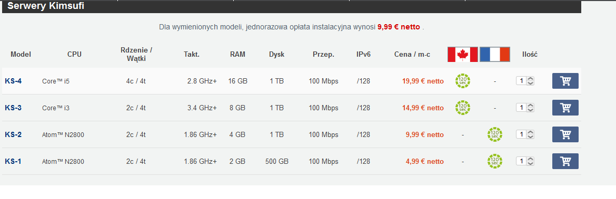Open the KS-3 model link
This screenshot has width=616, height=199.
tap(13, 108)
